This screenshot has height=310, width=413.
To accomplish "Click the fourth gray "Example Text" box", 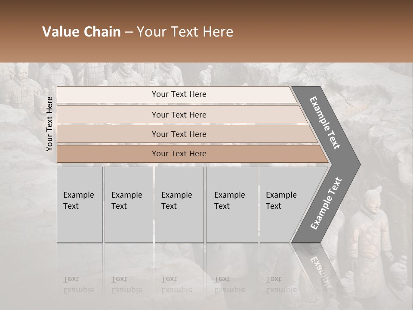I will [231, 205].
